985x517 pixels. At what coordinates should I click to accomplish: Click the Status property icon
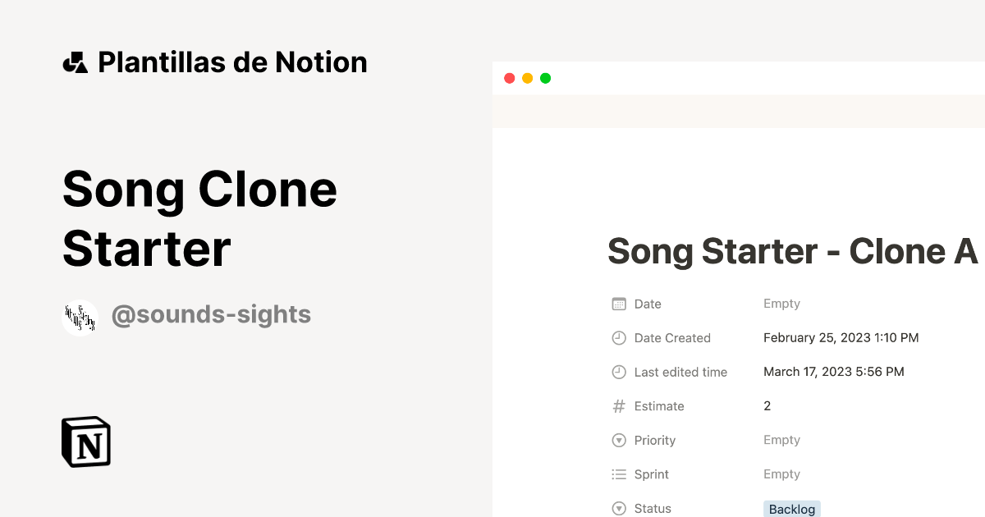pos(618,508)
